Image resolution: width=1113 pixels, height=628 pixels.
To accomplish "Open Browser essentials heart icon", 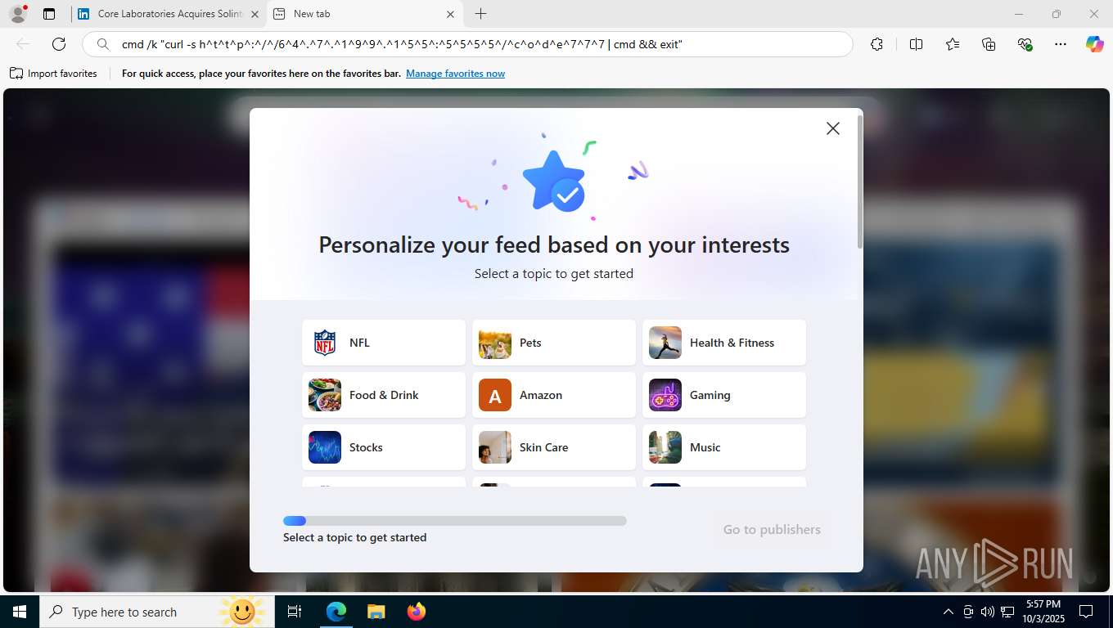I will (1025, 44).
